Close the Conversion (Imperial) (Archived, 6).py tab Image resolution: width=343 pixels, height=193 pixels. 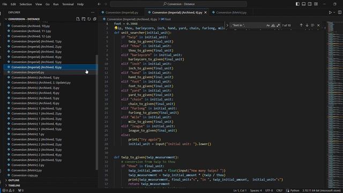(x=205, y=12)
